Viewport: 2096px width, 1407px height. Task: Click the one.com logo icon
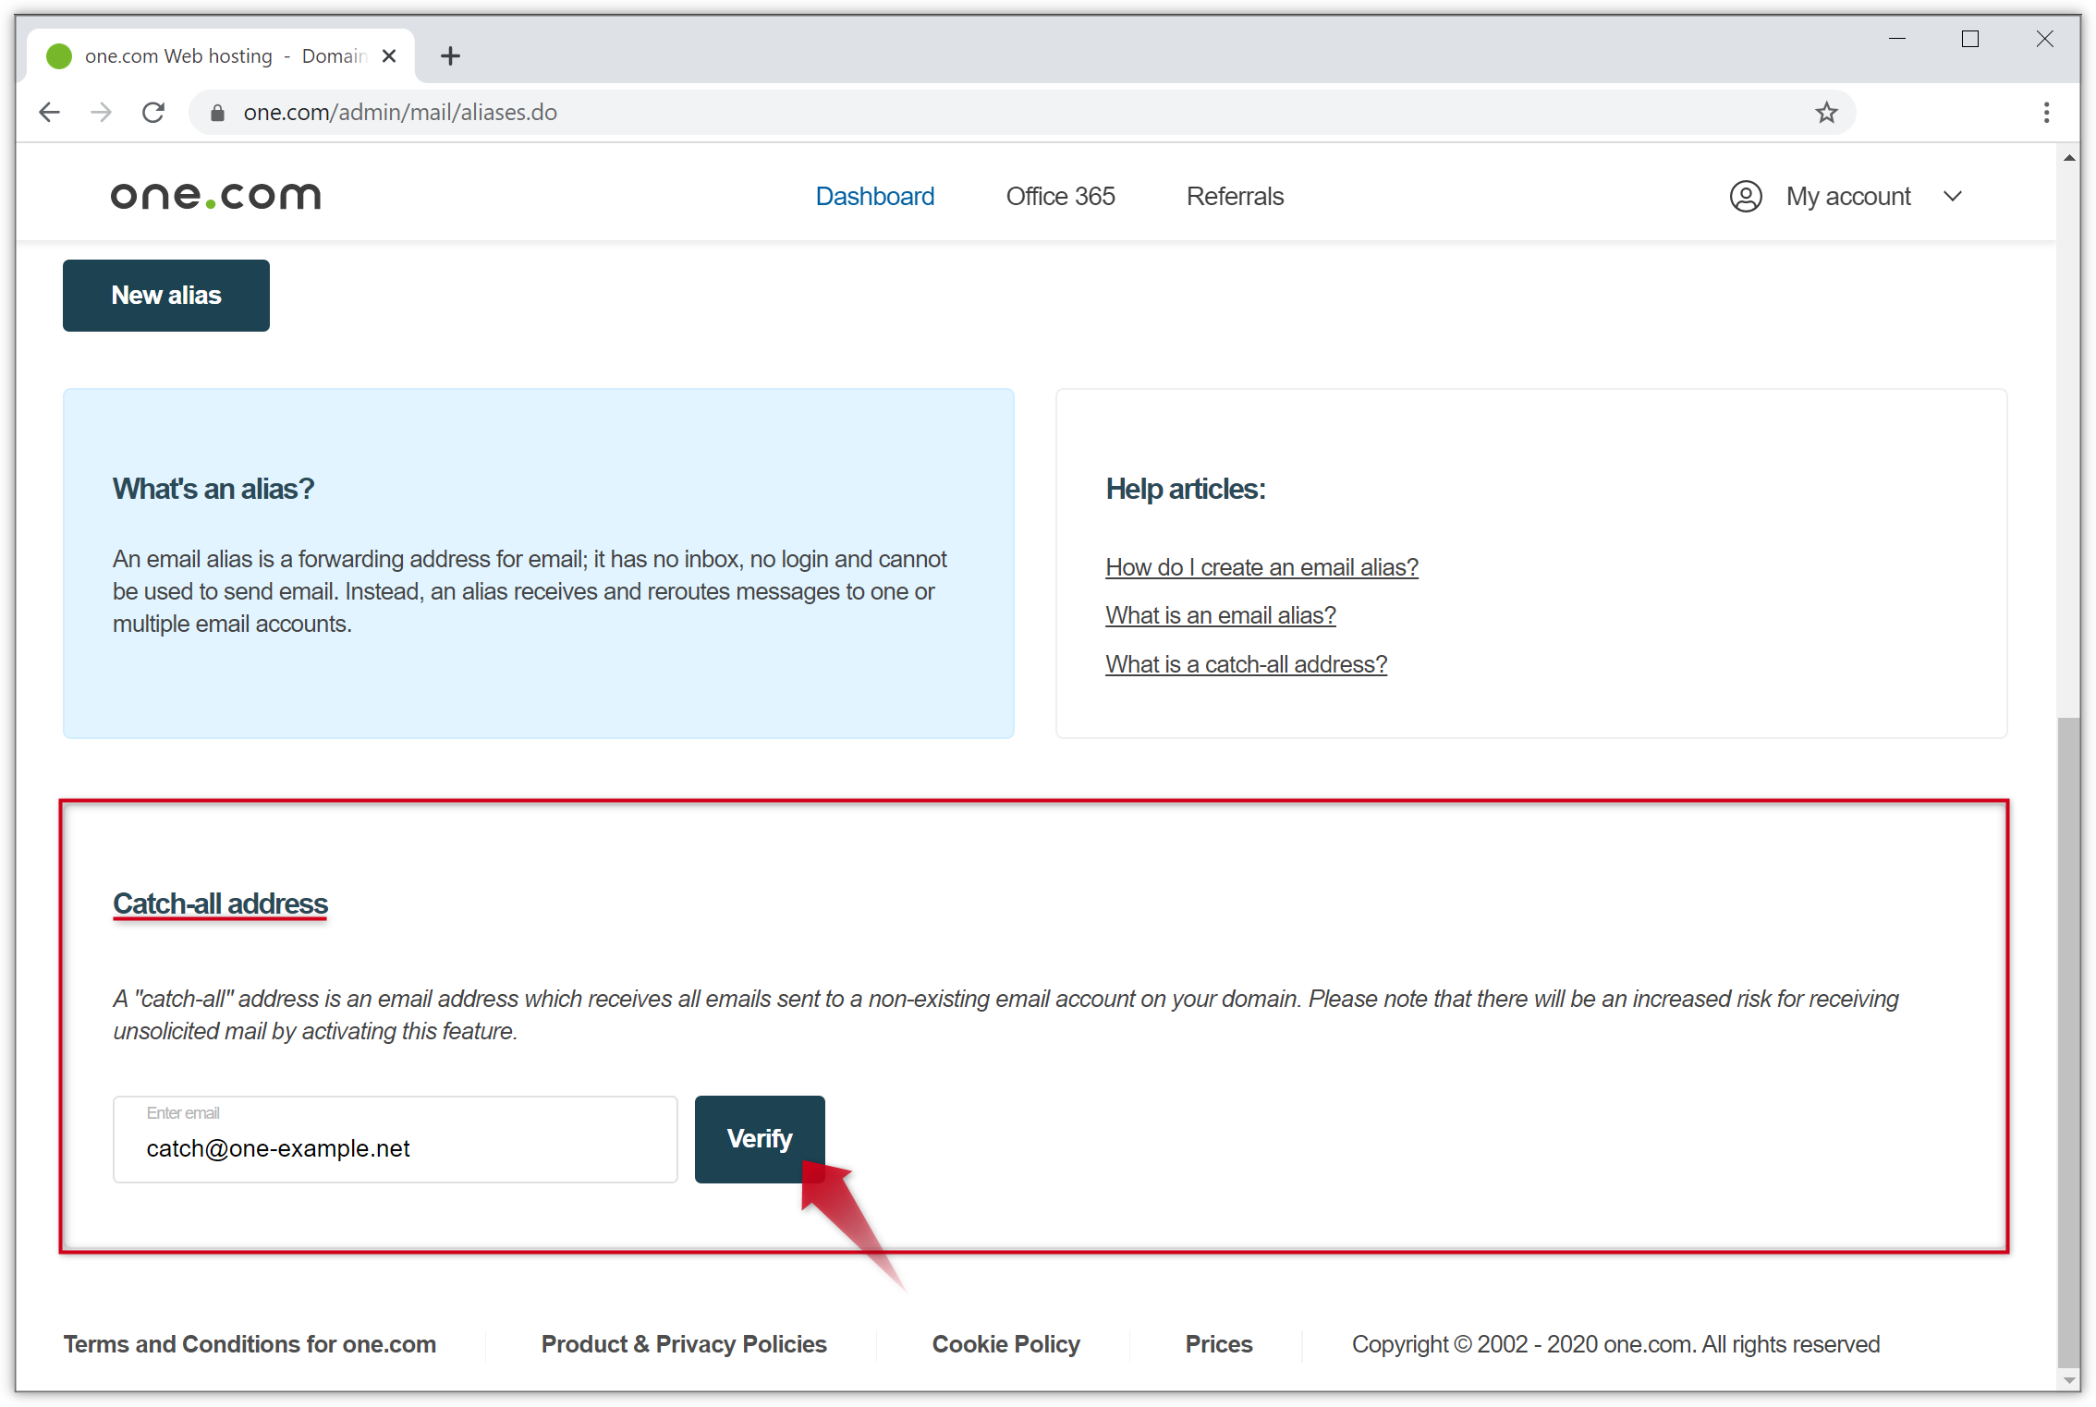(216, 193)
